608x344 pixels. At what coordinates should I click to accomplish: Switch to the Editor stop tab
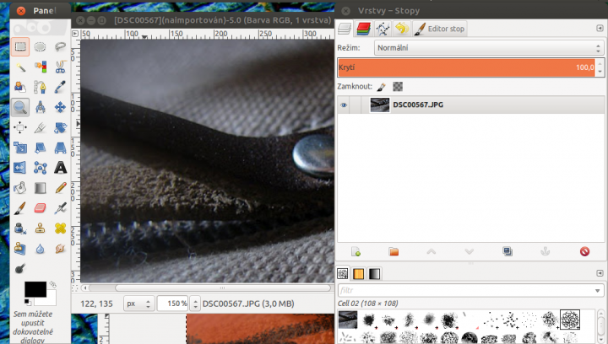tap(439, 29)
